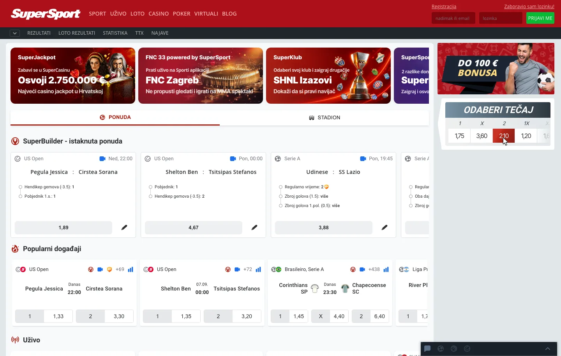The height and width of the screenshot is (356, 561).
Task: Select the Ponuda tab
Action: [115, 117]
